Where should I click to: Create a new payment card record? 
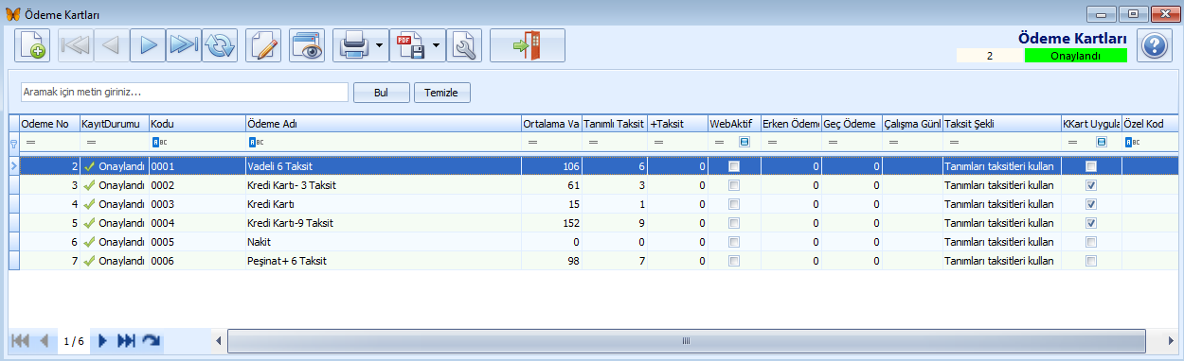(32, 45)
